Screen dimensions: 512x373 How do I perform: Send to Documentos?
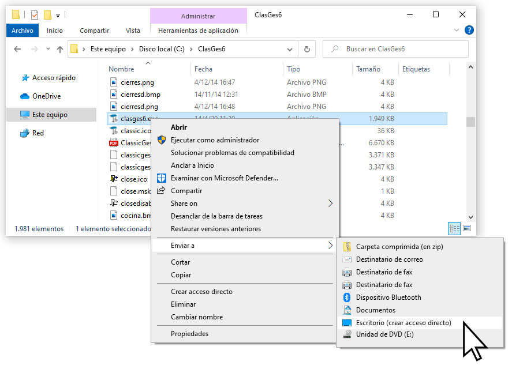[420, 310]
